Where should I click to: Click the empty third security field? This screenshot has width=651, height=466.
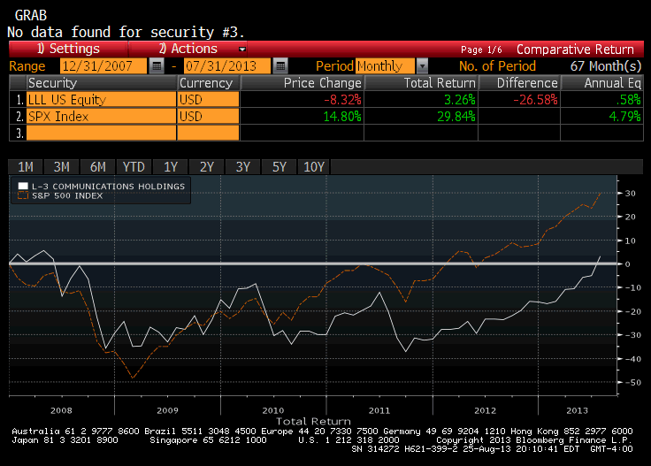(102, 133)
